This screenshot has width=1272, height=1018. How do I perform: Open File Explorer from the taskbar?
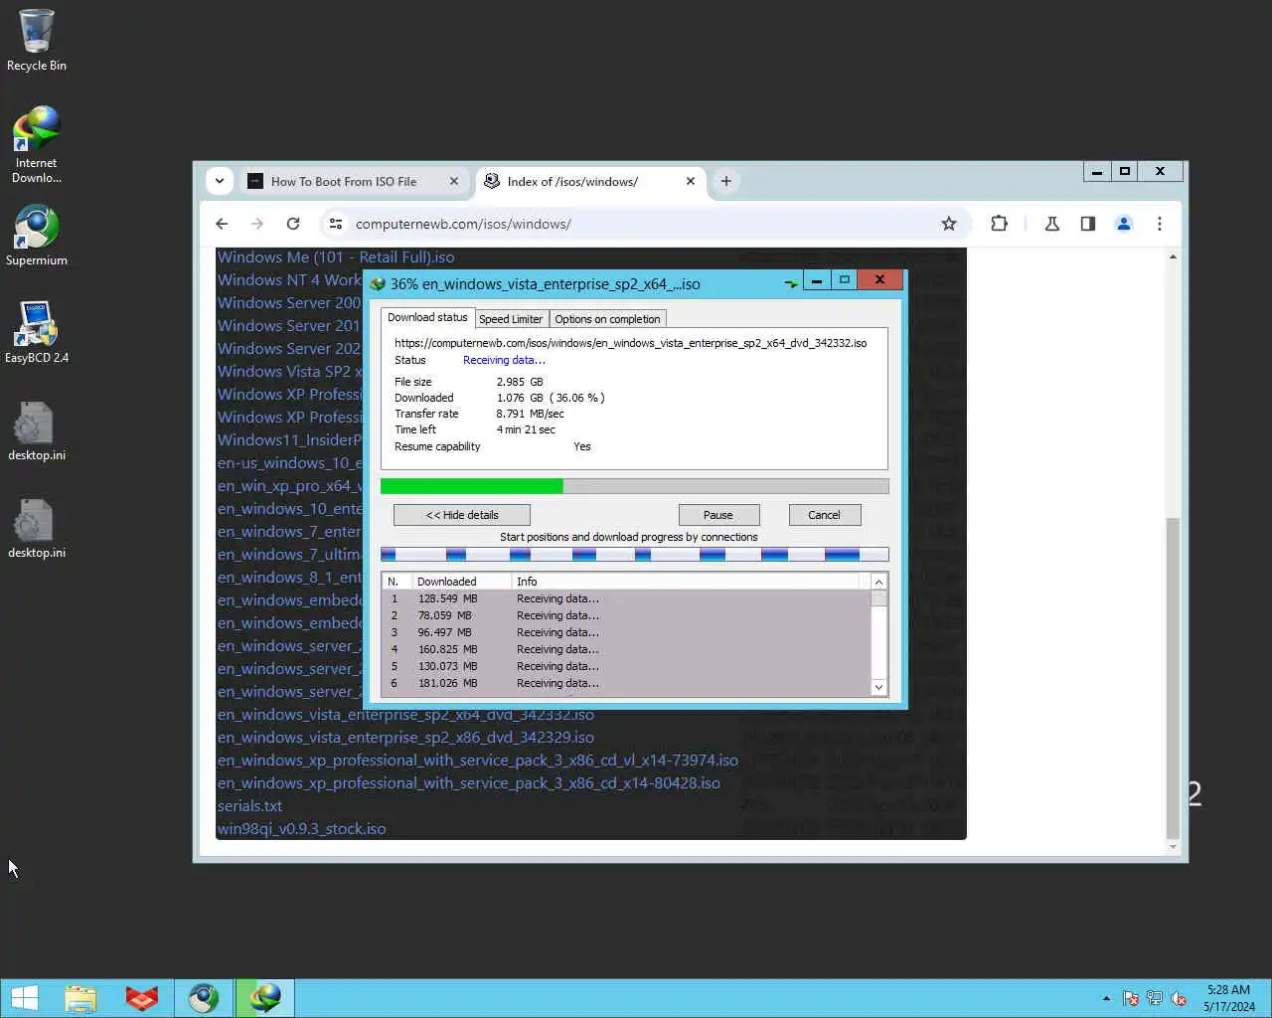[80, 998]
